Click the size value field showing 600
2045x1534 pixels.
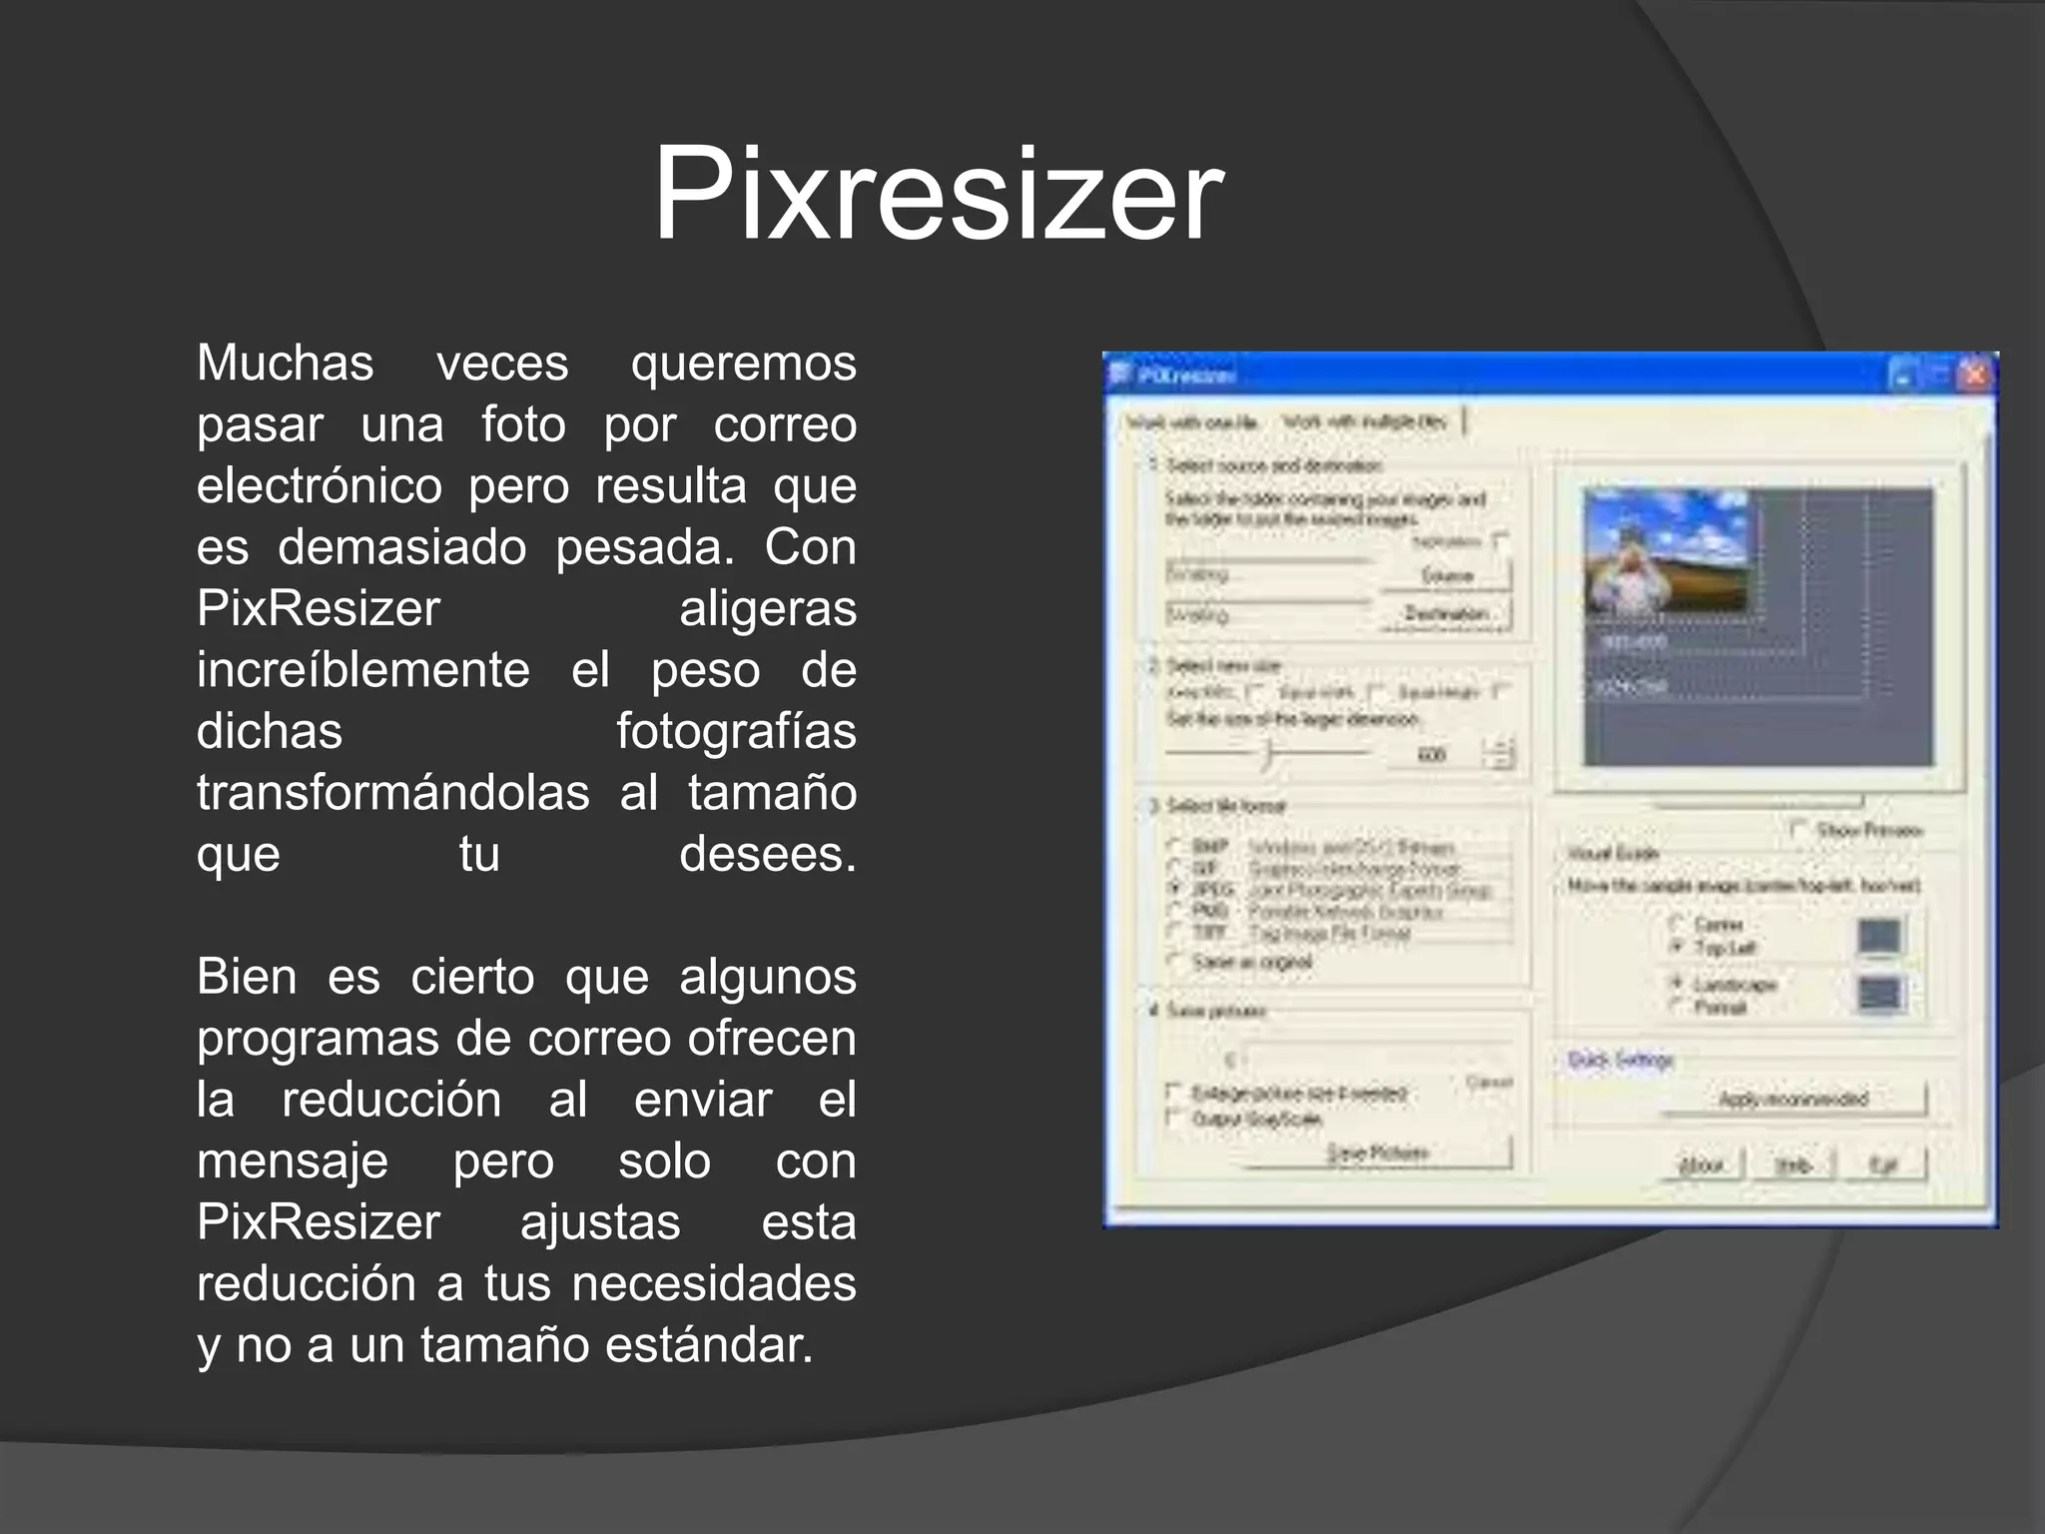coord(1434,754)
